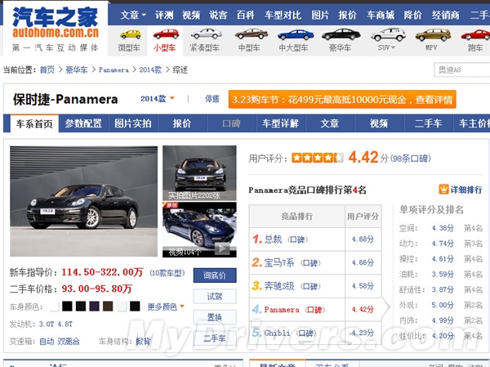
Task: Open the Ghibli ranking link
Action: tap(277, 333)
